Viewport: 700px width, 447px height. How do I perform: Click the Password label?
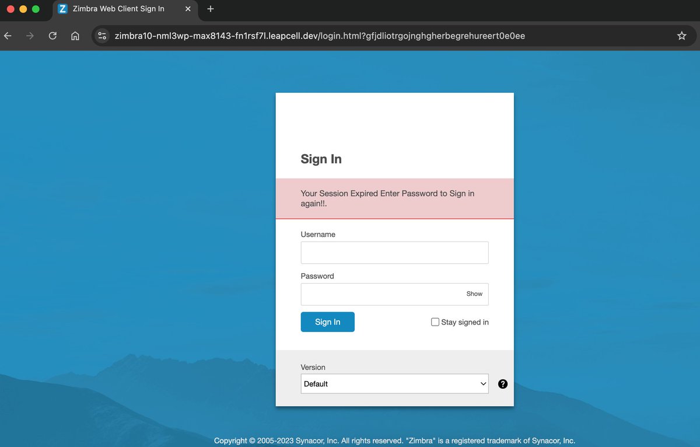[x=317, y=276]
